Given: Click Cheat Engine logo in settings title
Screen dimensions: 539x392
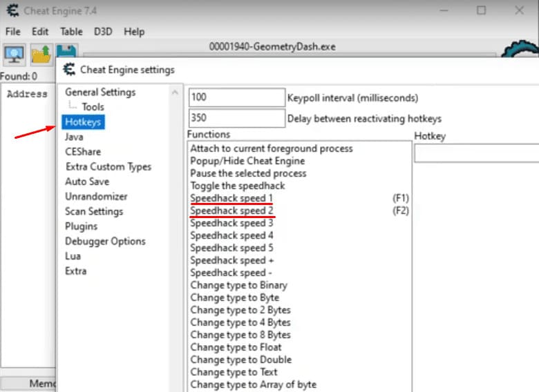Looking at the screenshot, I should 69,70.
